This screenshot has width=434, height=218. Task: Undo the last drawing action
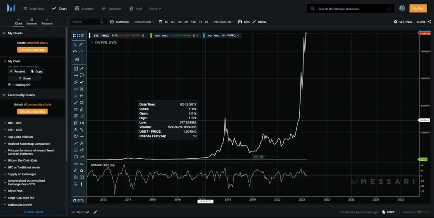tap(75, 51)
